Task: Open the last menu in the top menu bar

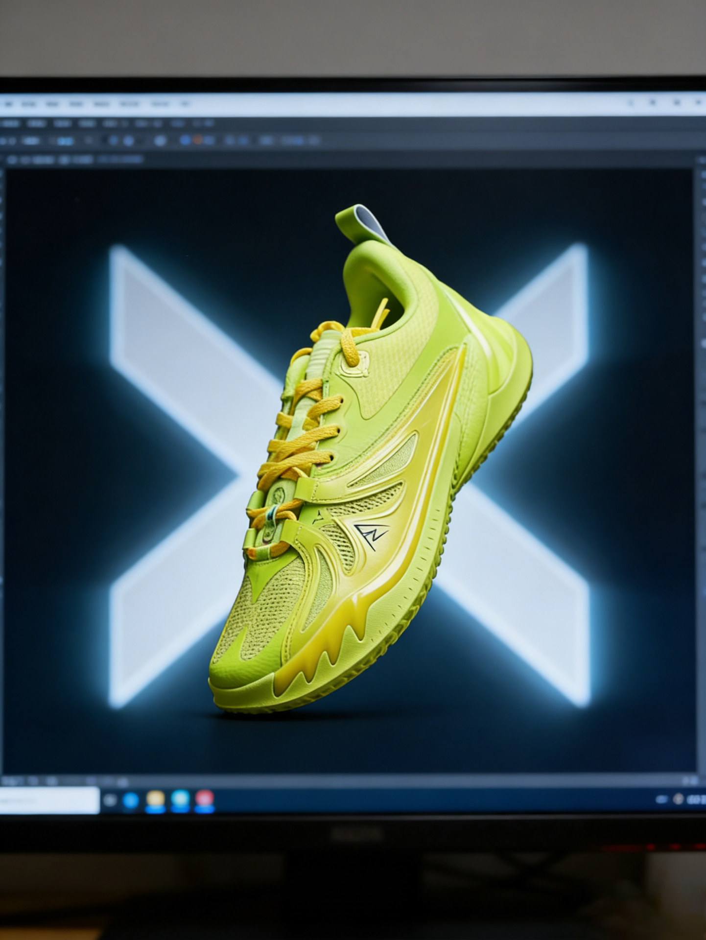Action: pyautogui.click(x=185, y=104)
